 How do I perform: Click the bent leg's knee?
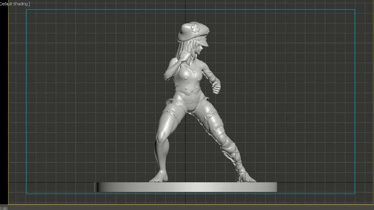coord(162,137)
